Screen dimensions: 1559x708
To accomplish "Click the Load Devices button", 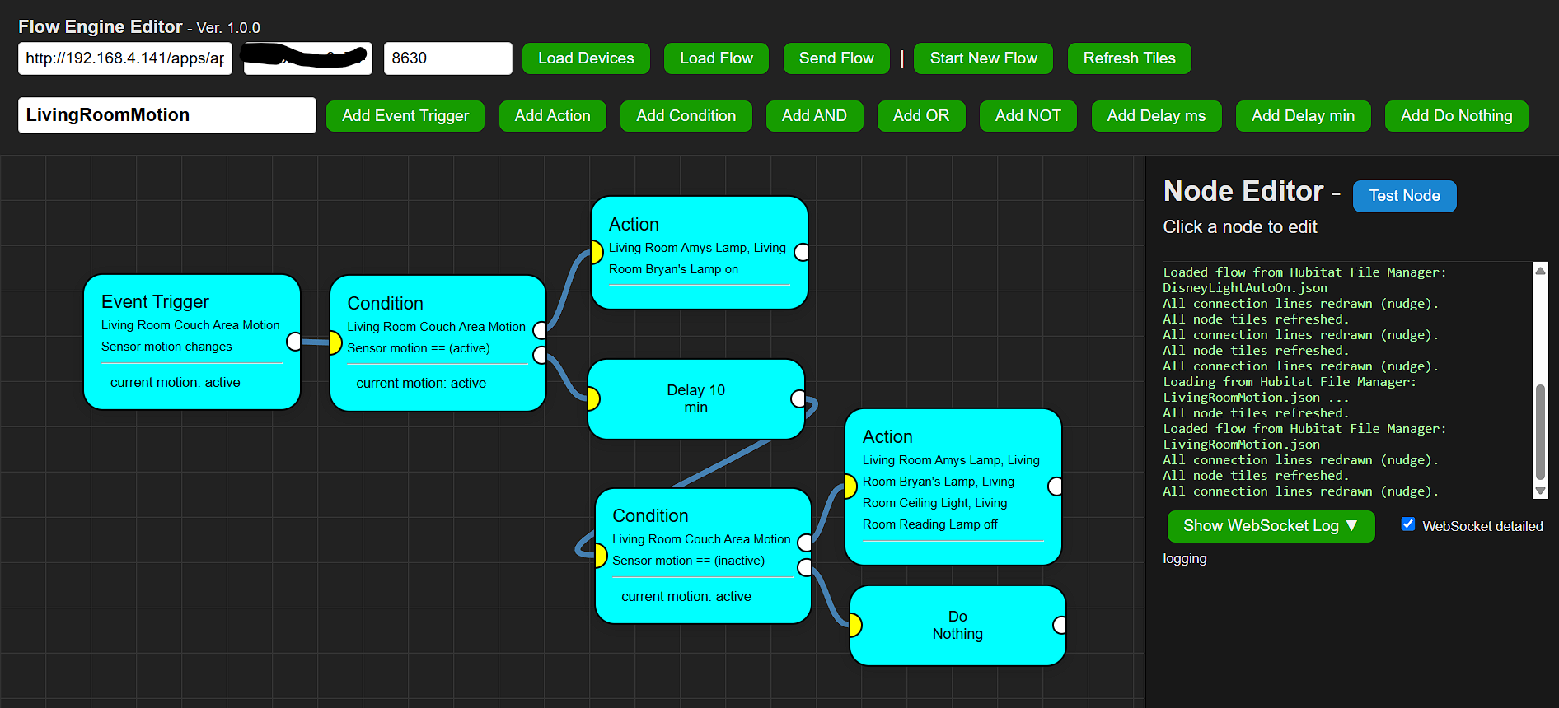I will [x=586, y=58].
